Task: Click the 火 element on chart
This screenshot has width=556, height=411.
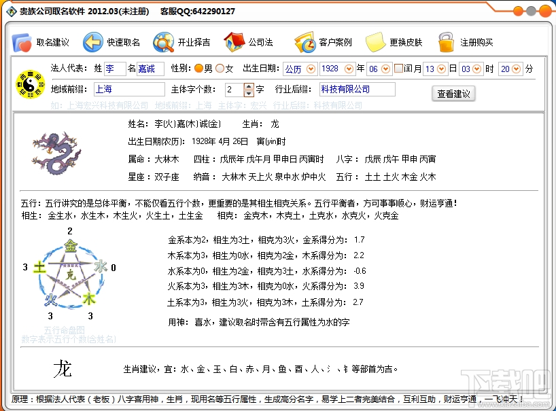Action: coord(51,300)
